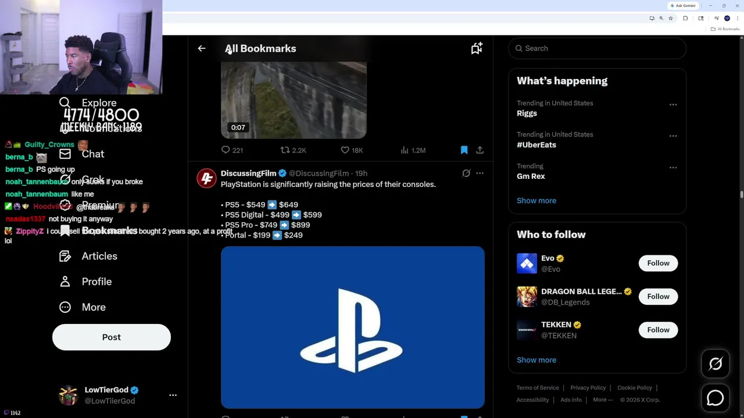
Task: Follow the TEKKEN account
Action: [x=658, y=330]
